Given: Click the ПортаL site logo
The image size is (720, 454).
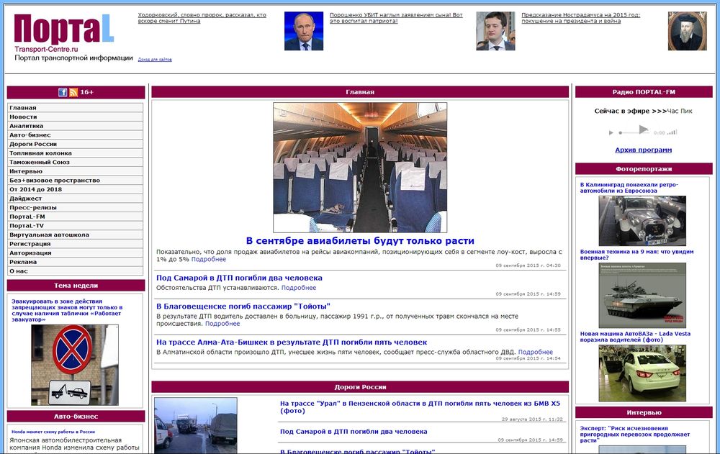Looking at the screenshot, I should coord(64,29).
